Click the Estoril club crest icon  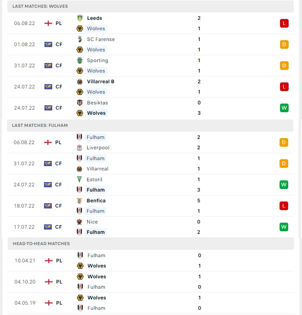[x=79, y=180]
